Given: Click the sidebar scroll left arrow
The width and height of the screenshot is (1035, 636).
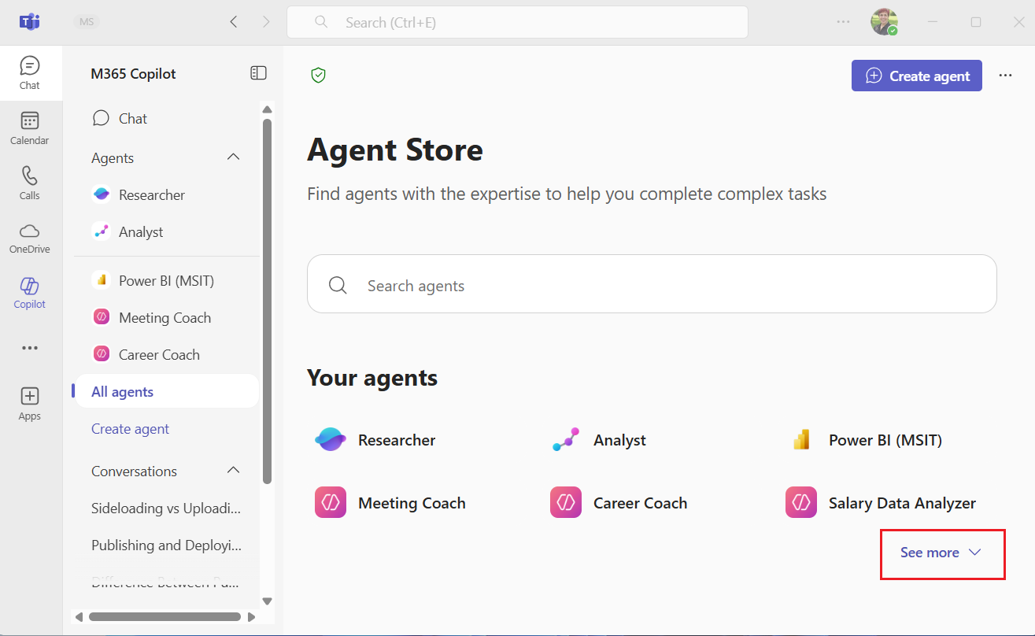Looking at the screenshot, I should pos(79,616).
